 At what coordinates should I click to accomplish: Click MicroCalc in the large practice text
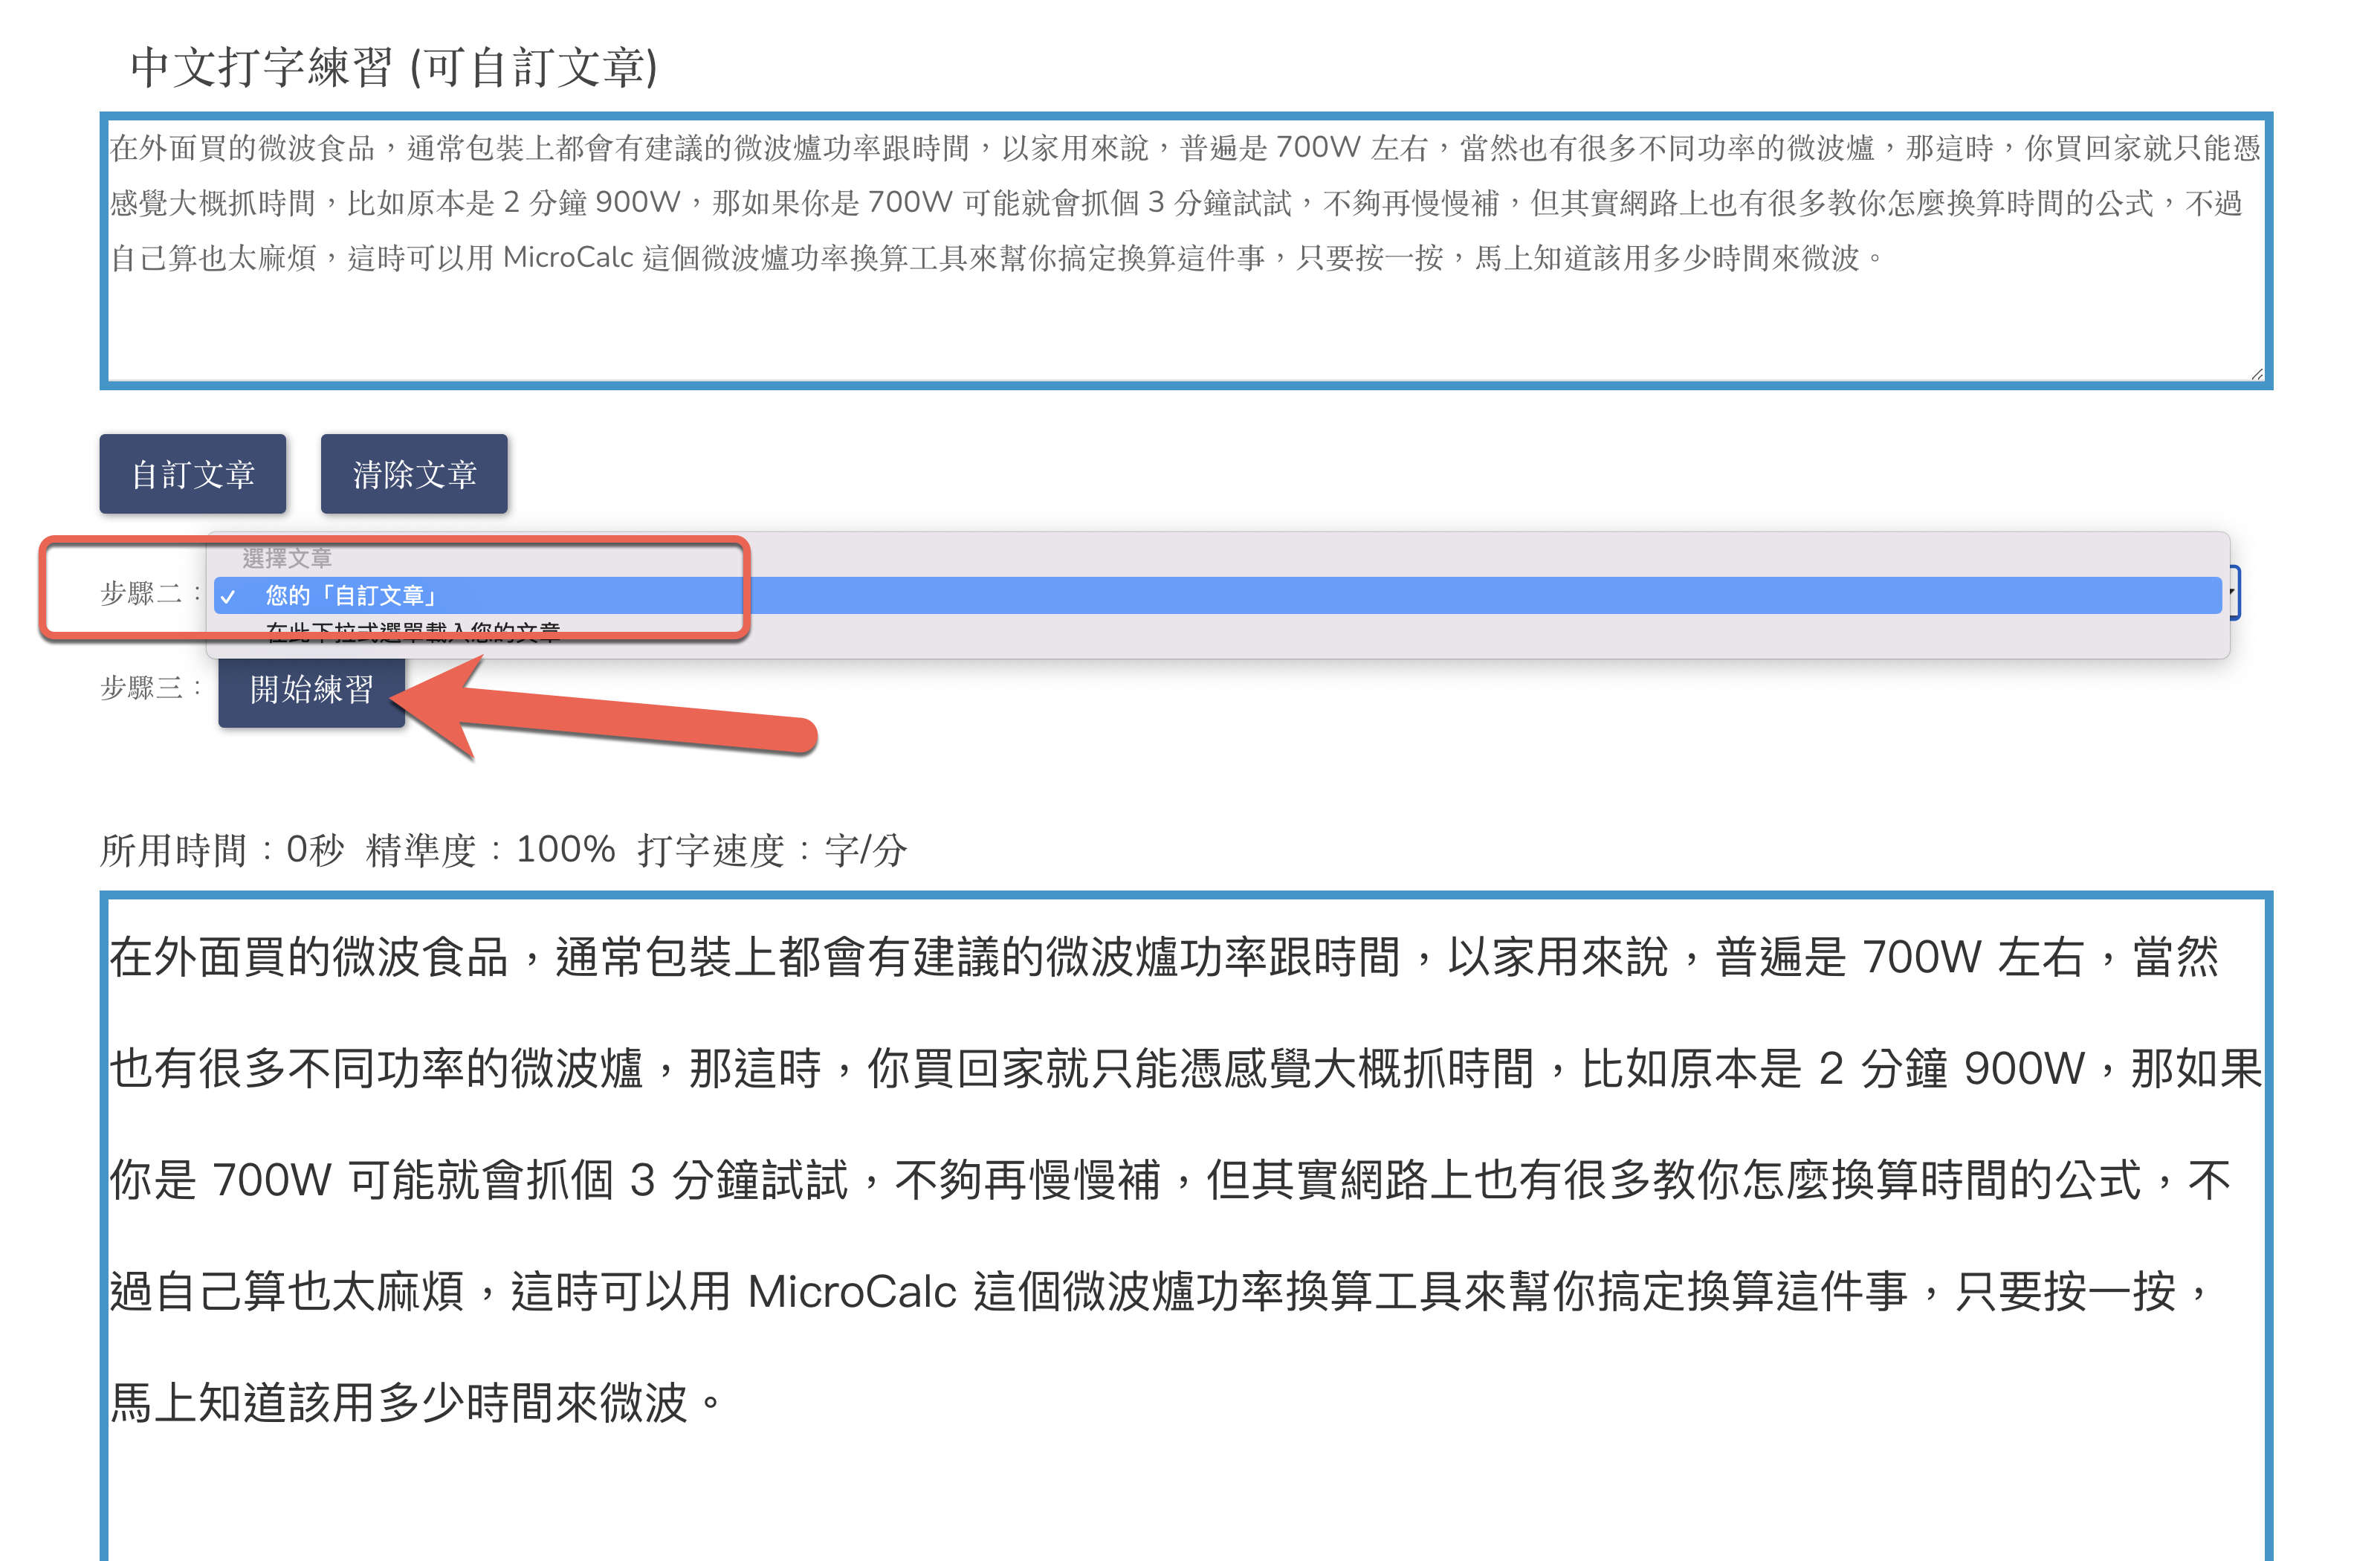pyautogui.click(x=852, y=1292)
